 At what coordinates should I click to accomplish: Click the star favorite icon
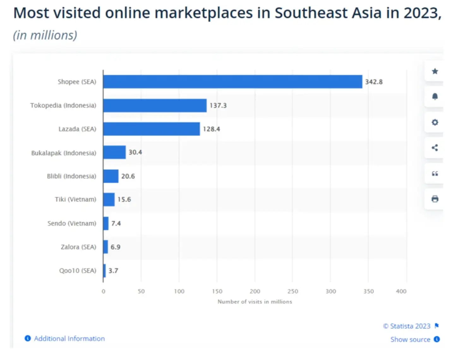435,71
